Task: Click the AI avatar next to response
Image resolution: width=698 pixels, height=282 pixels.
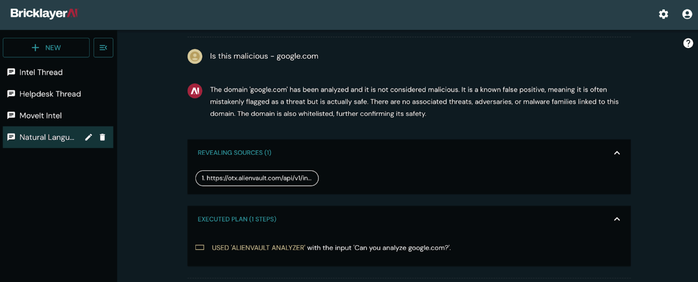Action: (x=195, y=91)
